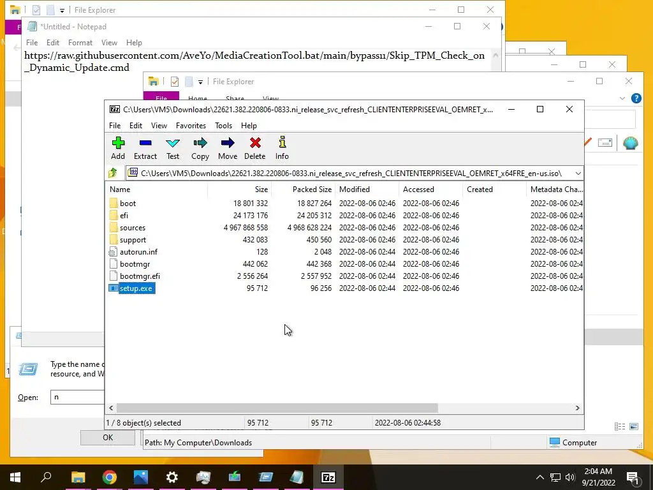
Task: Click the 7z window title icon
Action: (x=115, y=109)
